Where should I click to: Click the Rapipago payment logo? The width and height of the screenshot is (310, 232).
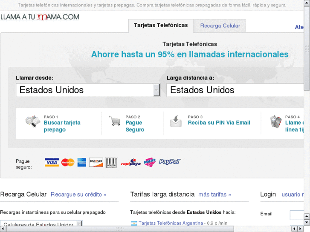[130, 162]
